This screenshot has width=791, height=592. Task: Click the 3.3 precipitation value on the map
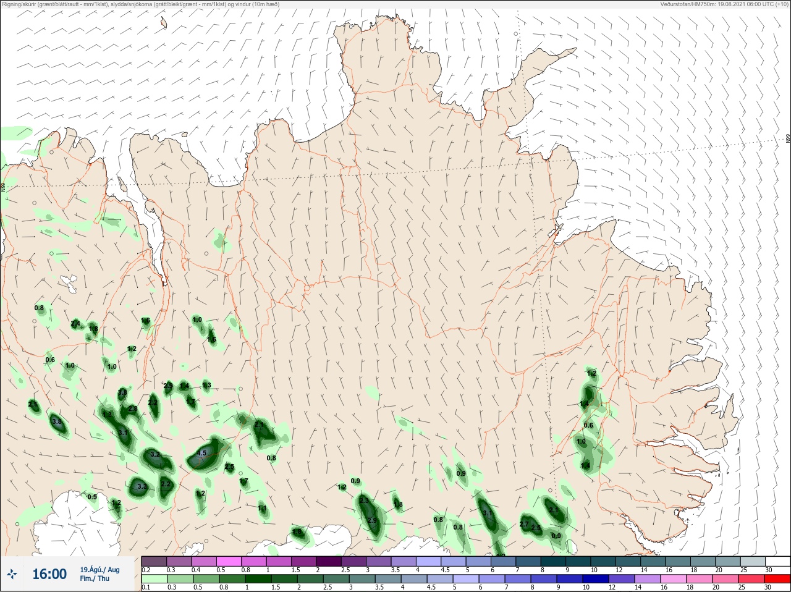(142, 486)
